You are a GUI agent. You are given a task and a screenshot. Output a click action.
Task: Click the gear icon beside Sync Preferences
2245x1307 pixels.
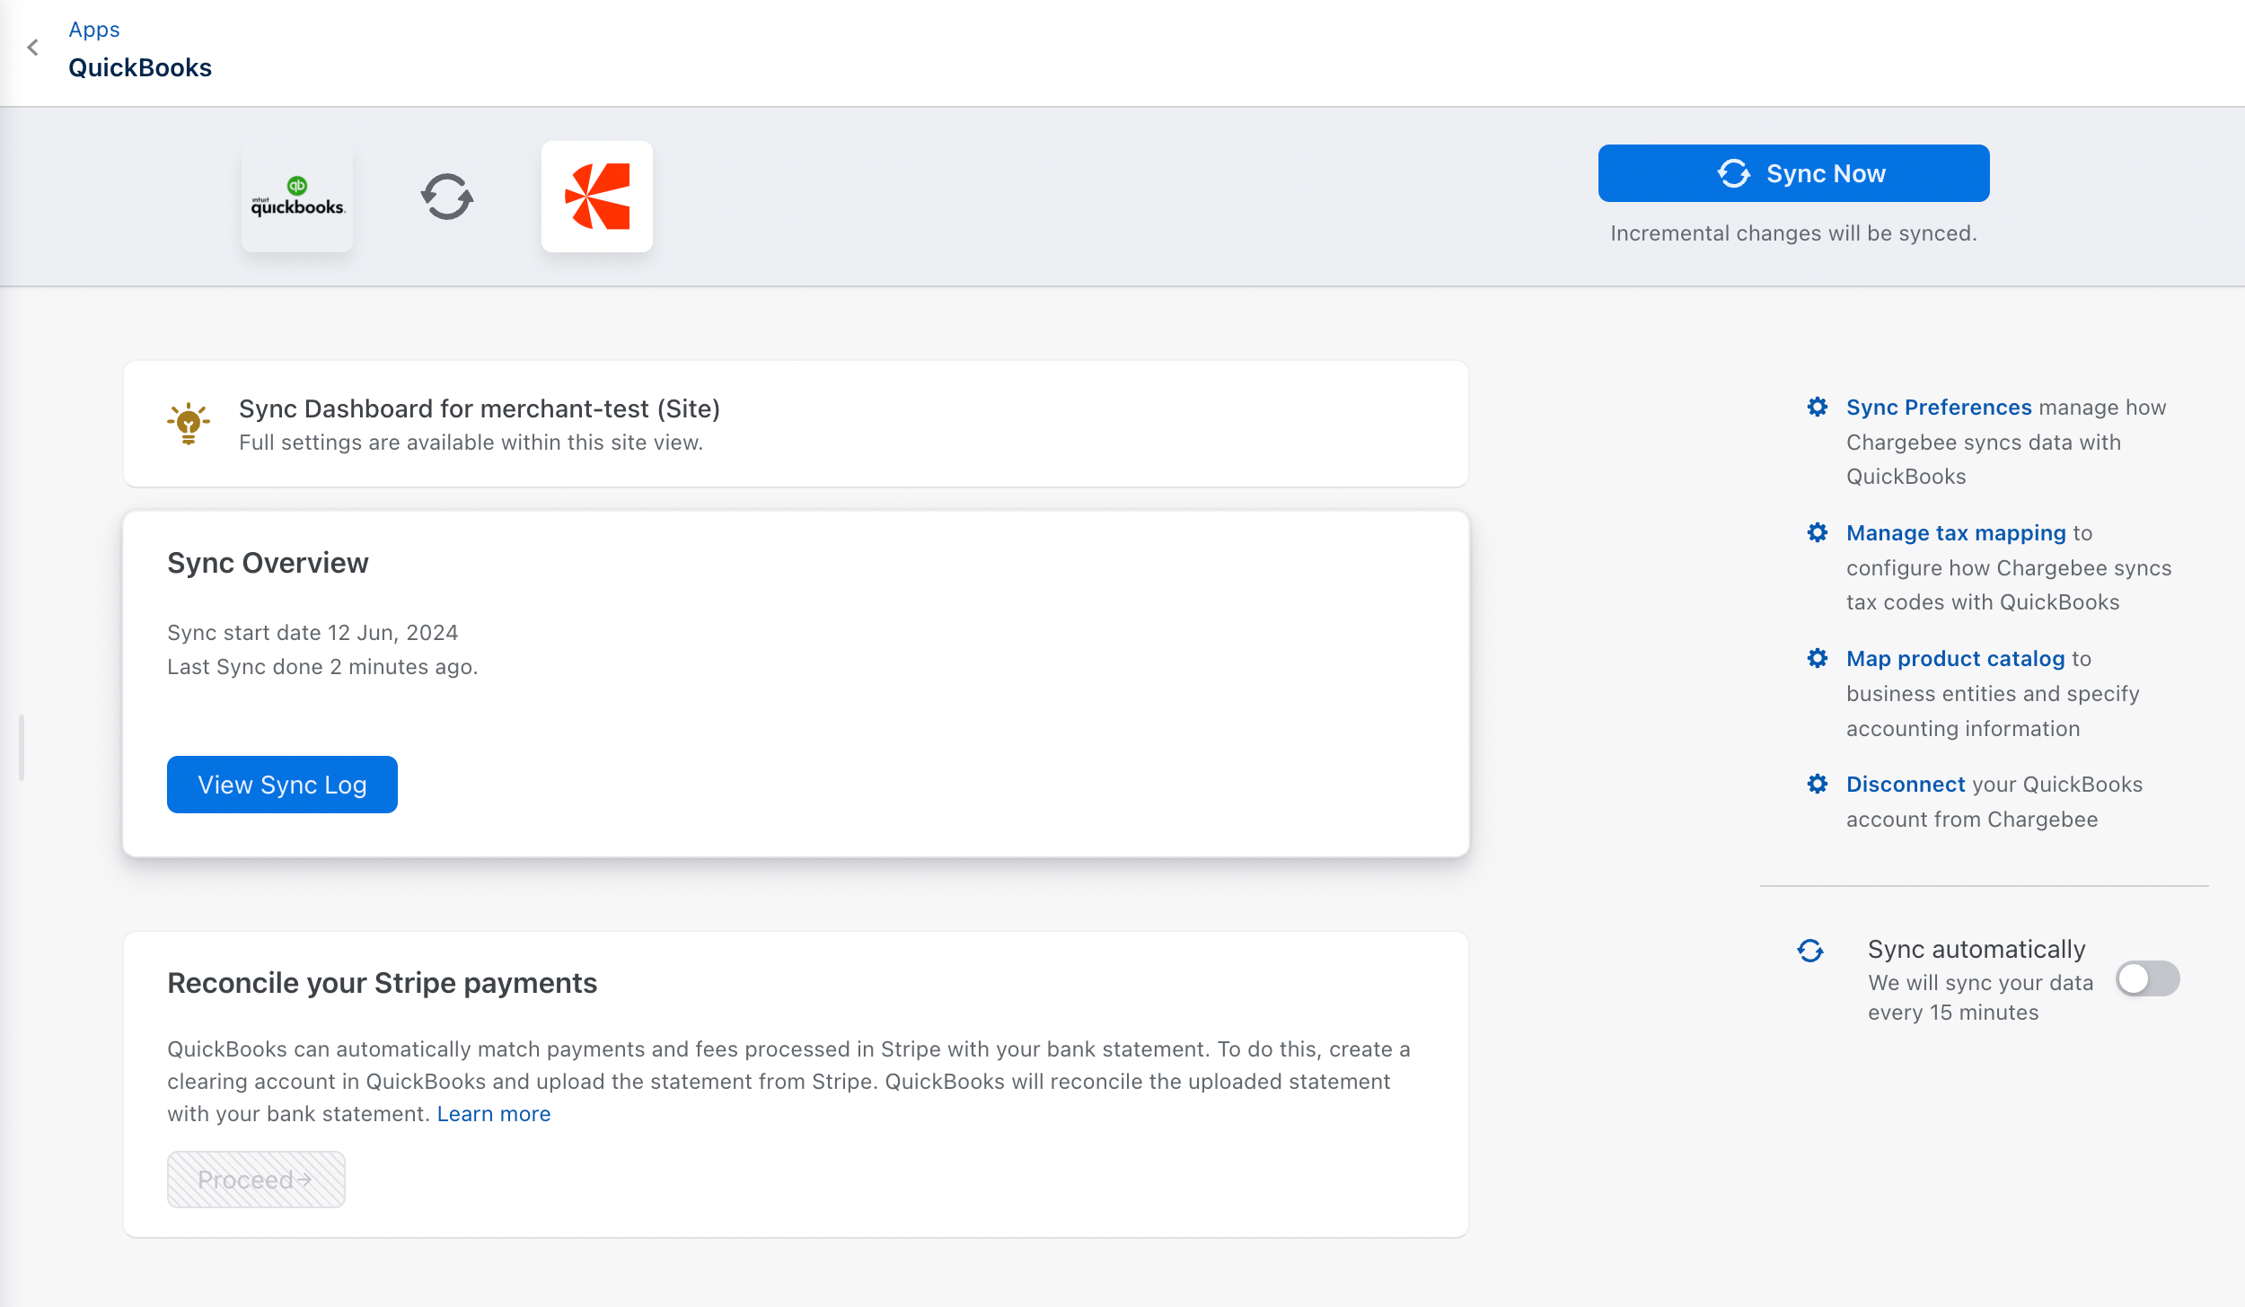click(x=1818, y=408)
